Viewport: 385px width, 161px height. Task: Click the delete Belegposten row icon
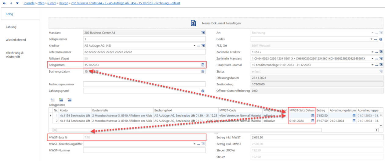point(69,99)
